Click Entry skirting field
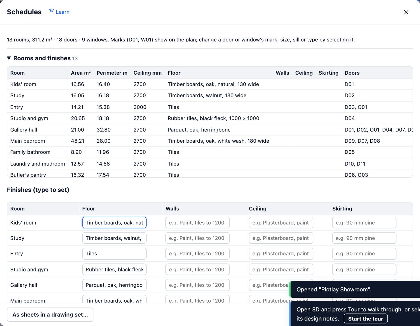 pyautogui.click(x=364, y=253)
